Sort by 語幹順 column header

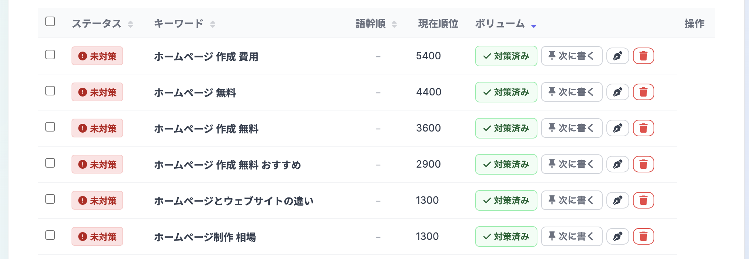(394, 24)
